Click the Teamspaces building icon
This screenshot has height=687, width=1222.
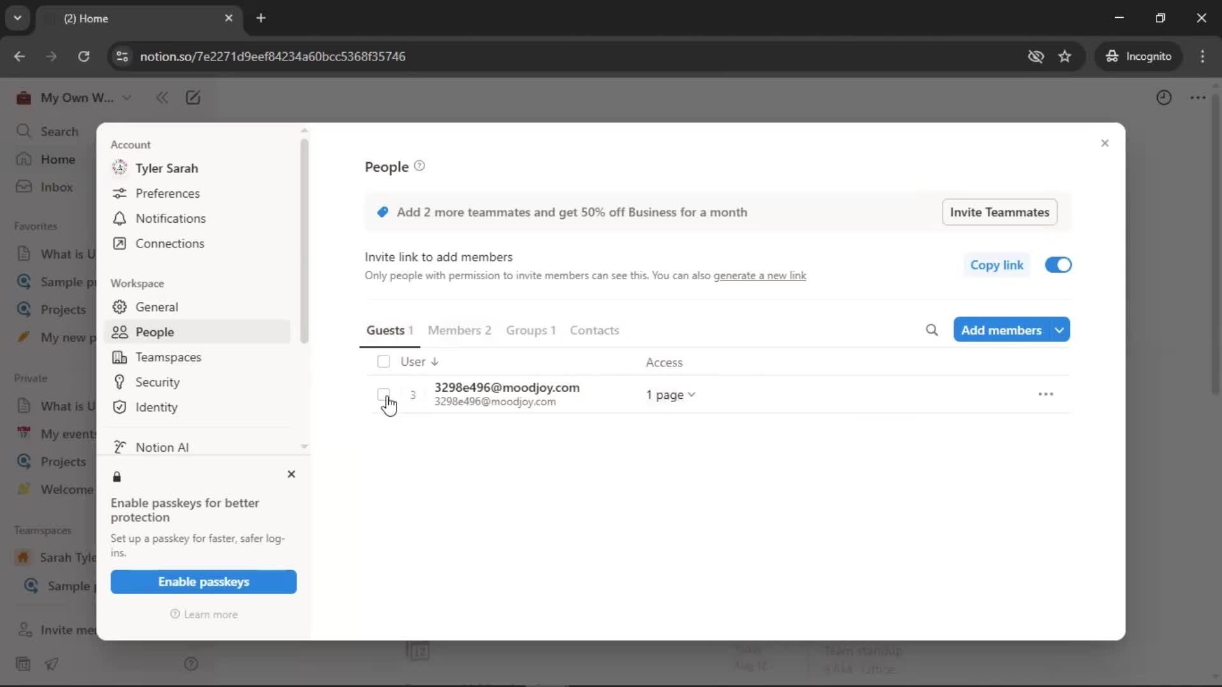click(x=120, y=357)
